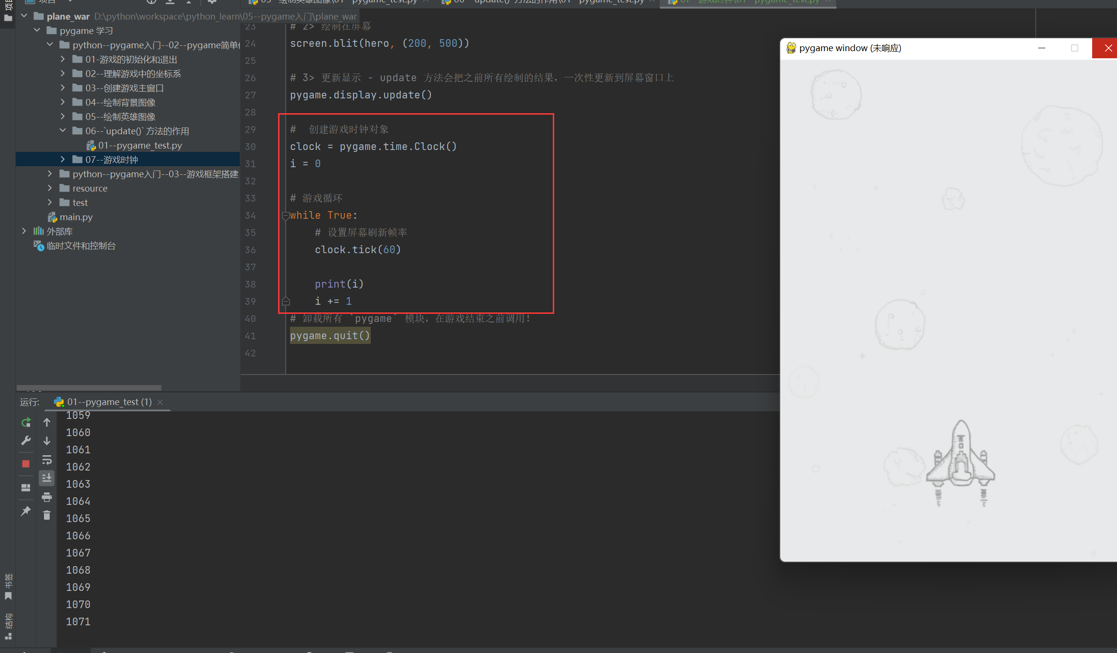Screen dimensions: 1117x653
Task: Open the 书签 bookmarks tool window
Action: (x=8, y=587)
